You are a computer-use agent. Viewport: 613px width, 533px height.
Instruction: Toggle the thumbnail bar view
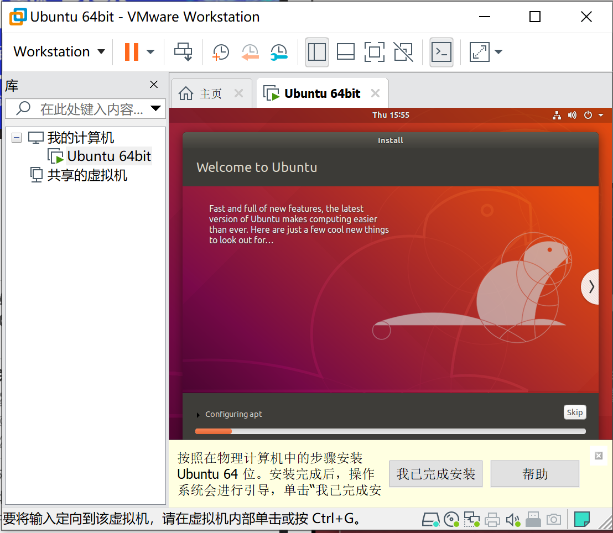pos(345,51)
